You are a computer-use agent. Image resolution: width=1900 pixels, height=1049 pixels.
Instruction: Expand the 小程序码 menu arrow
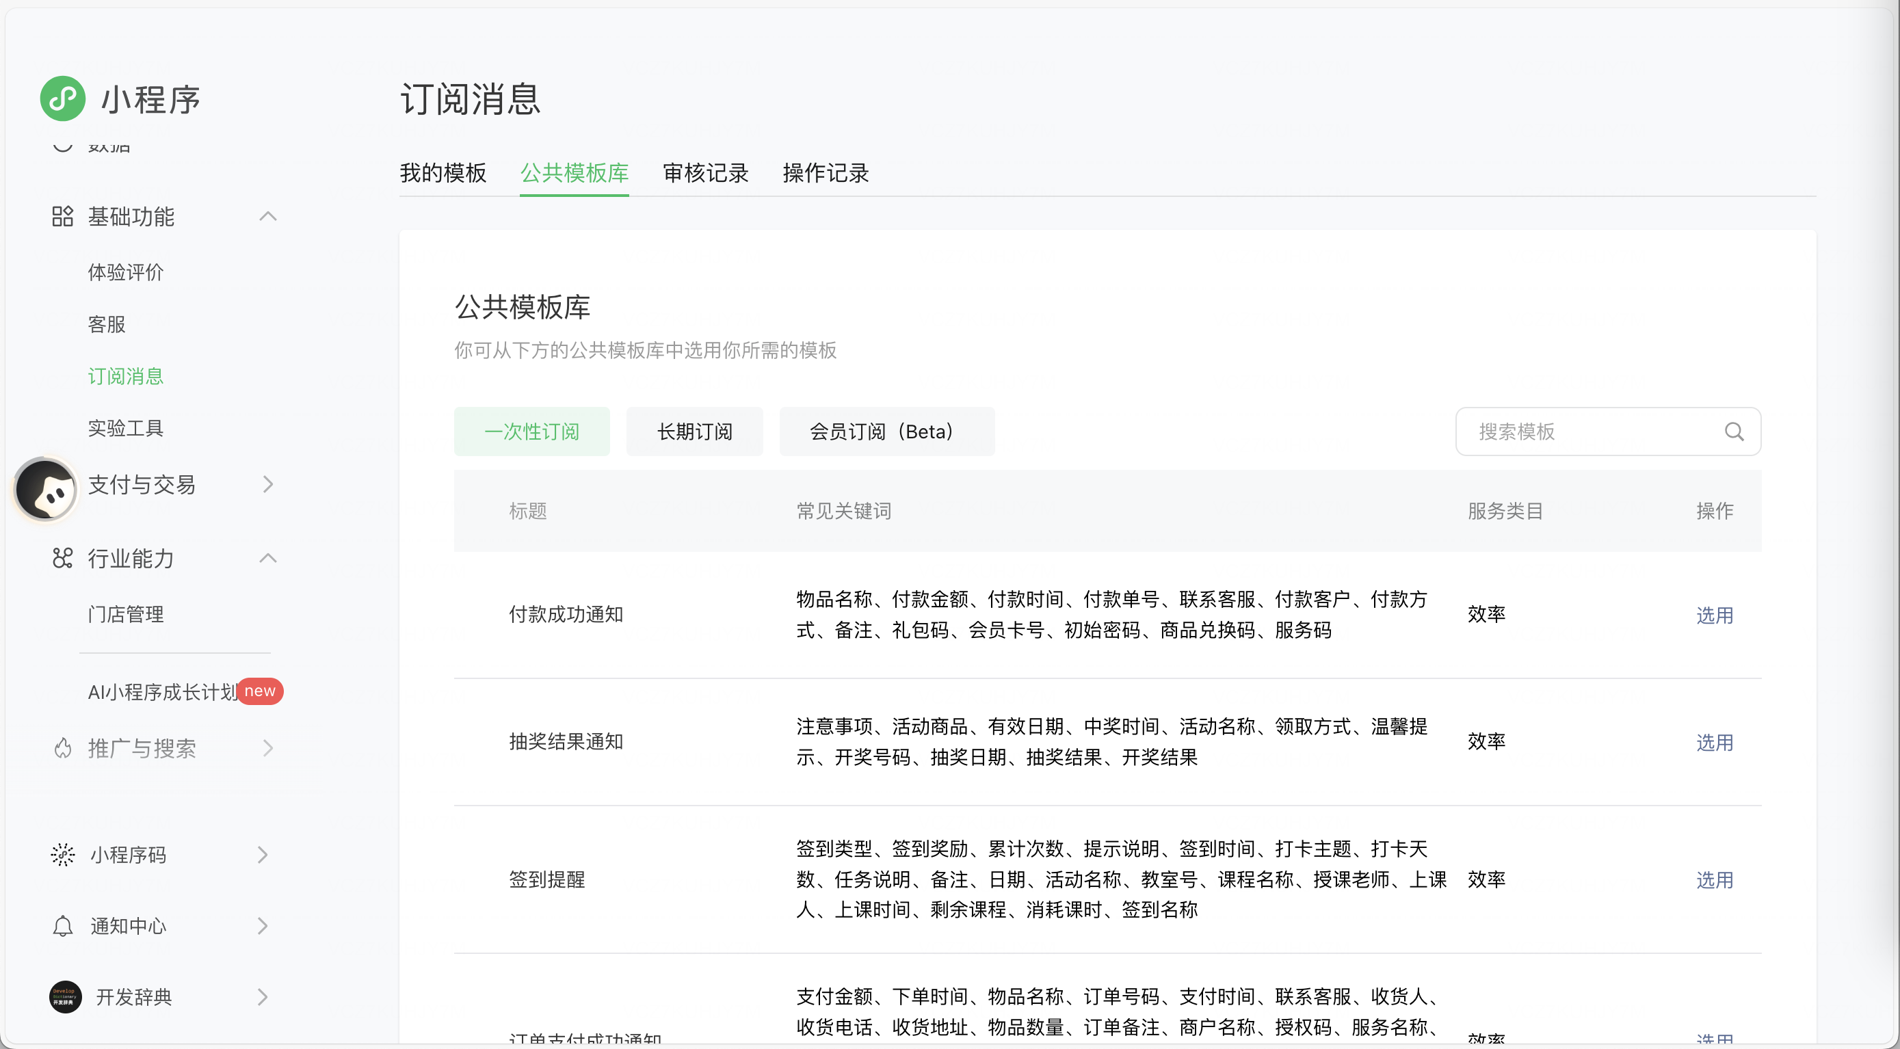pos(263,855)
